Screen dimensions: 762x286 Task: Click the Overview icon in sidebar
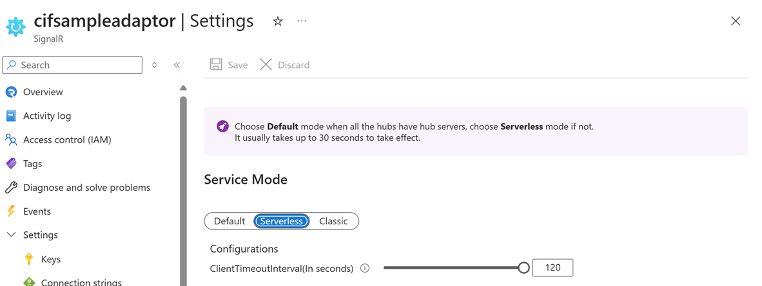pyautogui.click(x=11, y=92)
